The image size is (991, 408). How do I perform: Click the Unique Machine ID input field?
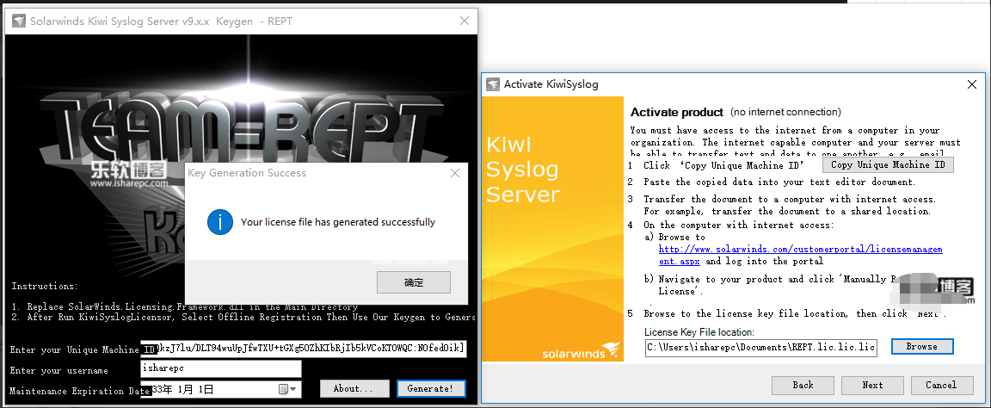(304, 348)
